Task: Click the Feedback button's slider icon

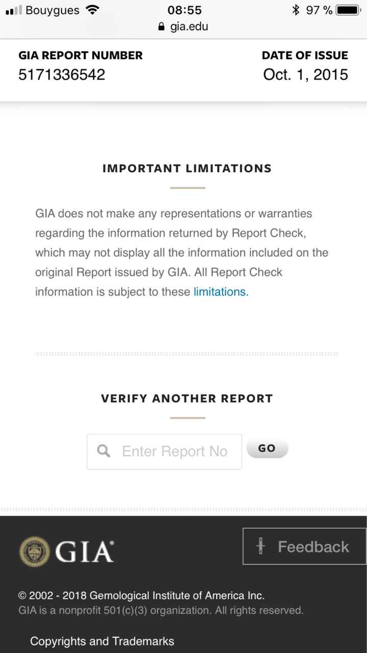Action: pos(261,547)
